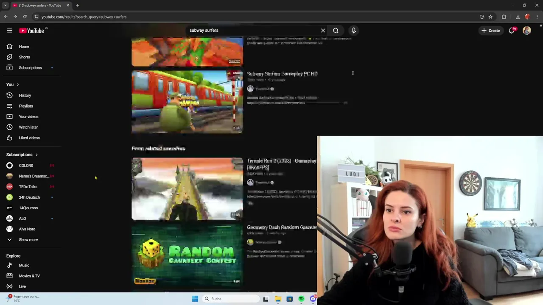Open Shorts in the sidebar
Image resolution: width=543 pixels, height=305 pixels.
pos(31,57)
